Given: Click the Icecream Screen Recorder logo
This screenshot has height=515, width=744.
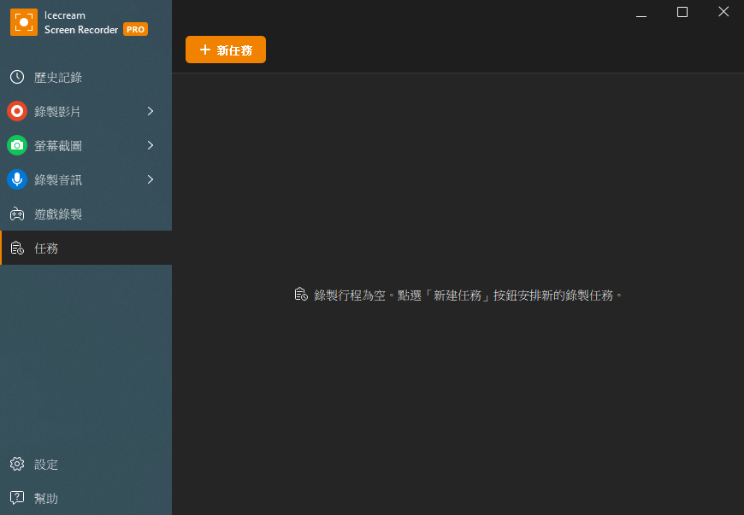Looking at the screenshot, I should 24,22.
